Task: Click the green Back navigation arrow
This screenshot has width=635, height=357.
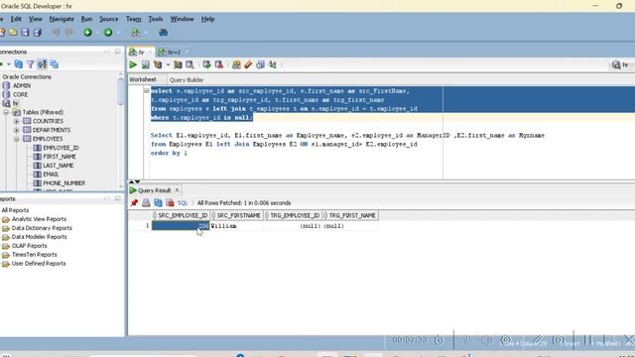Action: [87, 33]
